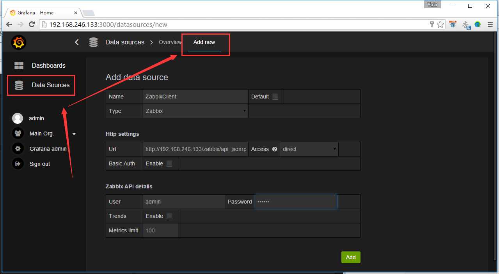Screen dimensions: 499x274
Task: Click the admin profile link
Action: click(36, 118)
